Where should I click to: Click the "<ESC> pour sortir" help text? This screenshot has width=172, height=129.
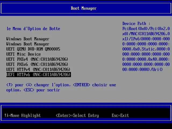(x=42, y=90)
